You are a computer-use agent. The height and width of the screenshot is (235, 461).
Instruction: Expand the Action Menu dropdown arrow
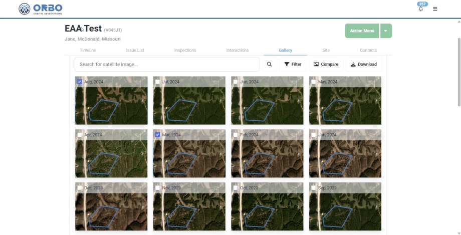pos(386,31)
